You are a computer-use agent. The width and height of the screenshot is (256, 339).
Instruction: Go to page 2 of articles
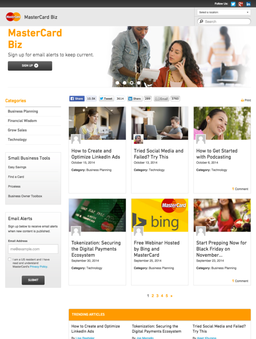[152, 296]
